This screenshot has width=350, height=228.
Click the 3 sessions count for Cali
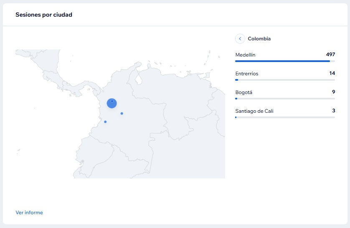pyautogui.click(x=333, y=111)
